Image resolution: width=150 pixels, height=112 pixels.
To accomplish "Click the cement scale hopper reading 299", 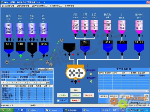I will point(85,46).
